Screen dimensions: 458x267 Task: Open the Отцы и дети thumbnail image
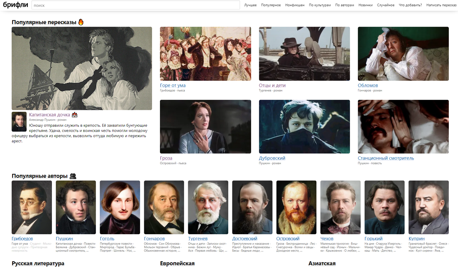(305, 53)
